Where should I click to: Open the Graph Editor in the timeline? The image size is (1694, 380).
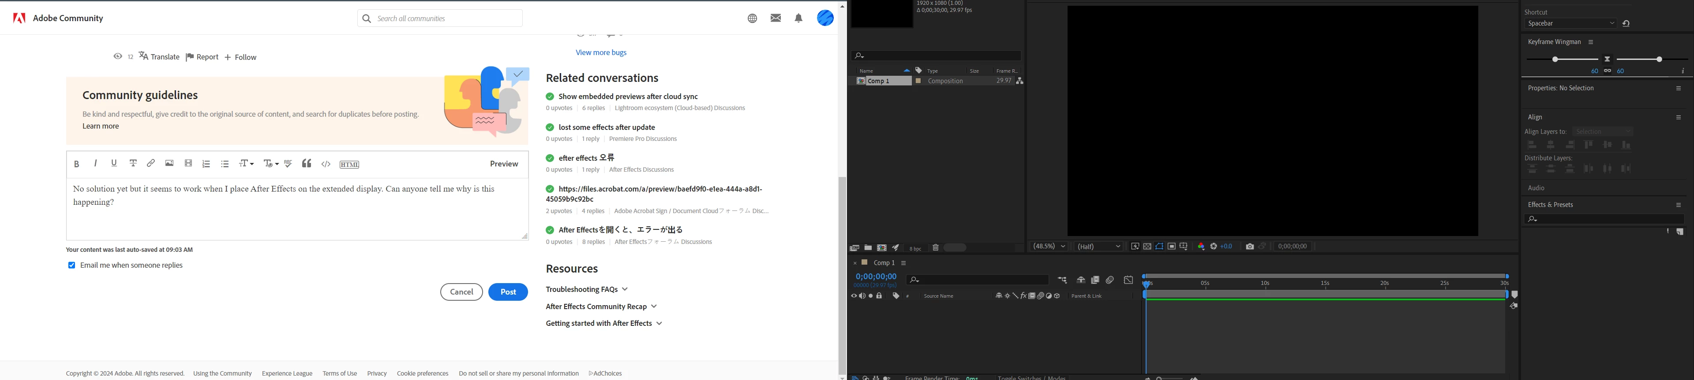(1128, 280)
